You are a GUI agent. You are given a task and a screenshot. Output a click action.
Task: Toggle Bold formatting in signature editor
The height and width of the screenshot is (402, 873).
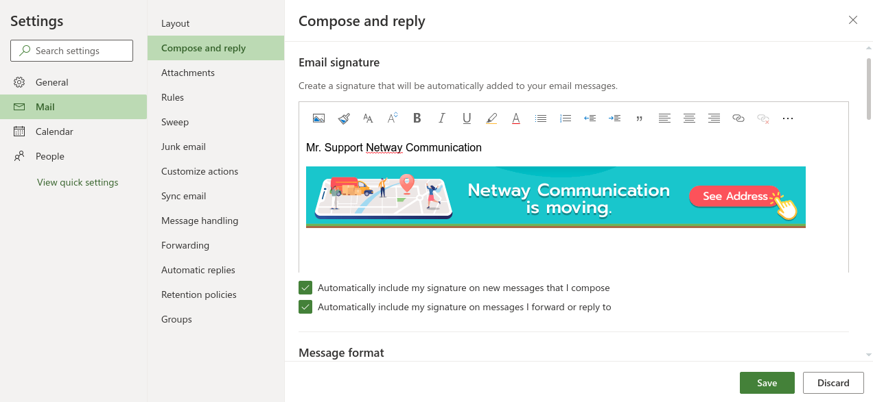click(417, 118)
